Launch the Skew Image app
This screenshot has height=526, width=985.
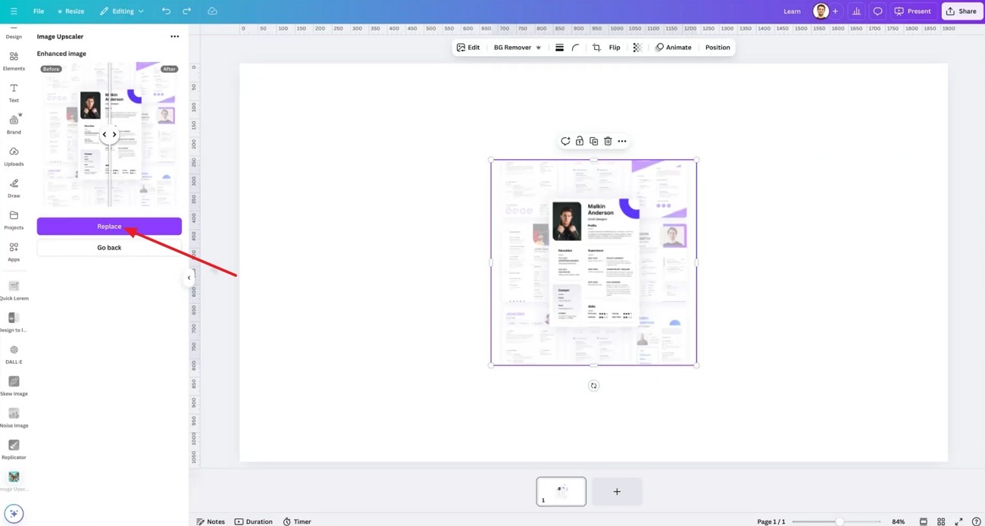click(14, 386)
